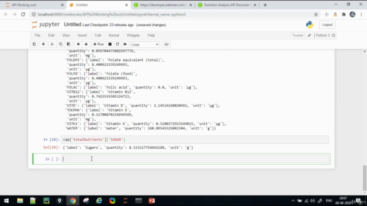The image size is (367, 206).
Task: Run the current cell
Action: (99, 45)
